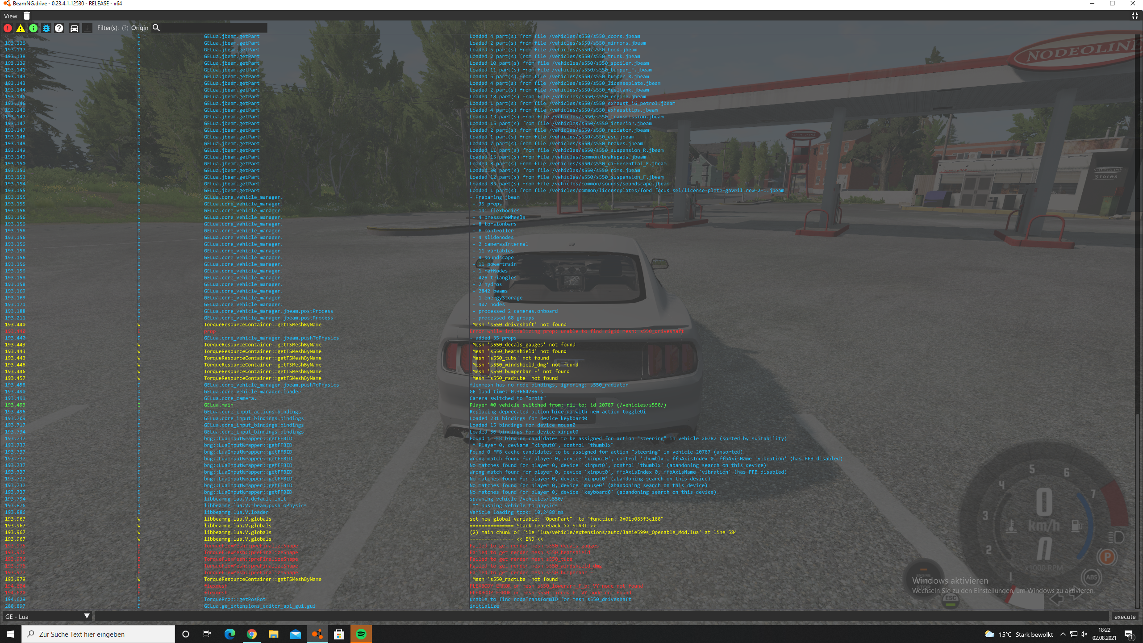1143x643 pixels.
Task: Open Microsoft Store from taskbar
Action: (x=339, y=634)
